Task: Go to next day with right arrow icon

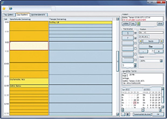Action: [162, 41]
